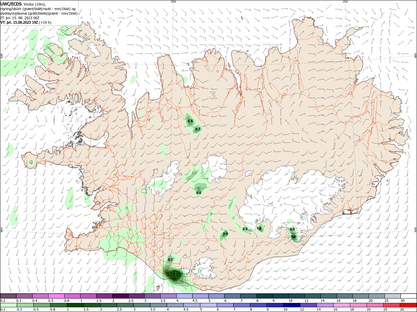Click the 0.6 value on the southeast coast
The width and height of the screenshot is (417, 312).
click(292, 229)
